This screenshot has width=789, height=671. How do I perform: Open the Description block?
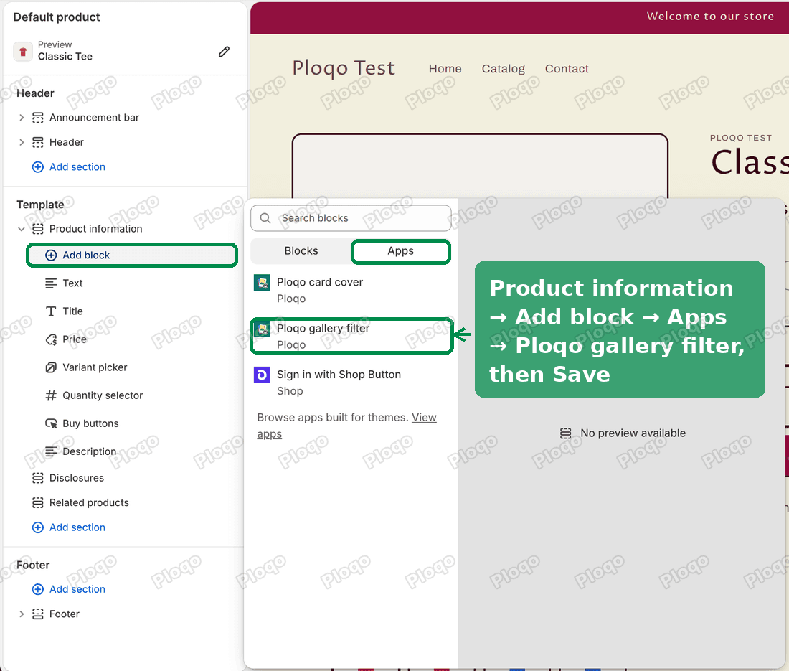[132, 451]
